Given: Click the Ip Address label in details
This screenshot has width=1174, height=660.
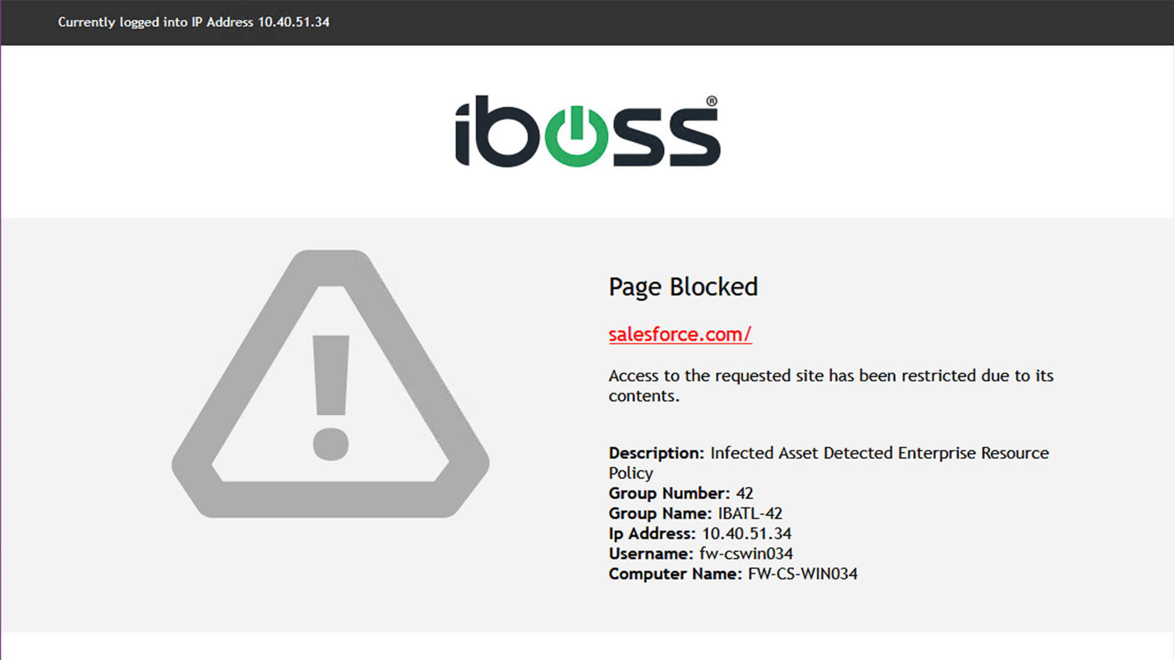Looking at the screenshot, I should [652, 533].
